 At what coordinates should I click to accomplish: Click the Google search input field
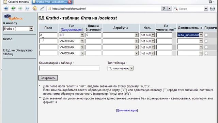coord(191,9)
